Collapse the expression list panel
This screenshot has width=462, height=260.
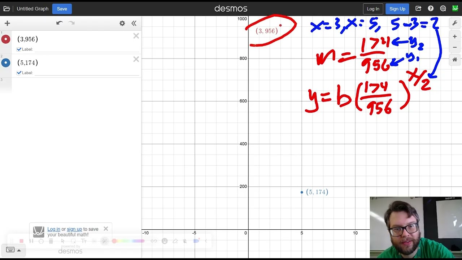pyautogui.click(x=134, y=23)
